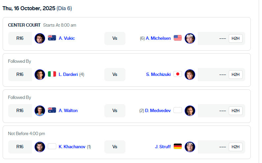The height and width of the screenshot is (163, 262).
Task: Click S. Mochizuki's player photo
Action: click(x=190, y=75)
